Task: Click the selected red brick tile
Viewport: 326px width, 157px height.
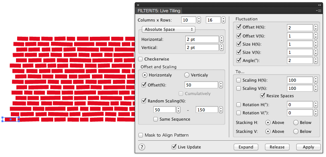Action: coord(10,119)
